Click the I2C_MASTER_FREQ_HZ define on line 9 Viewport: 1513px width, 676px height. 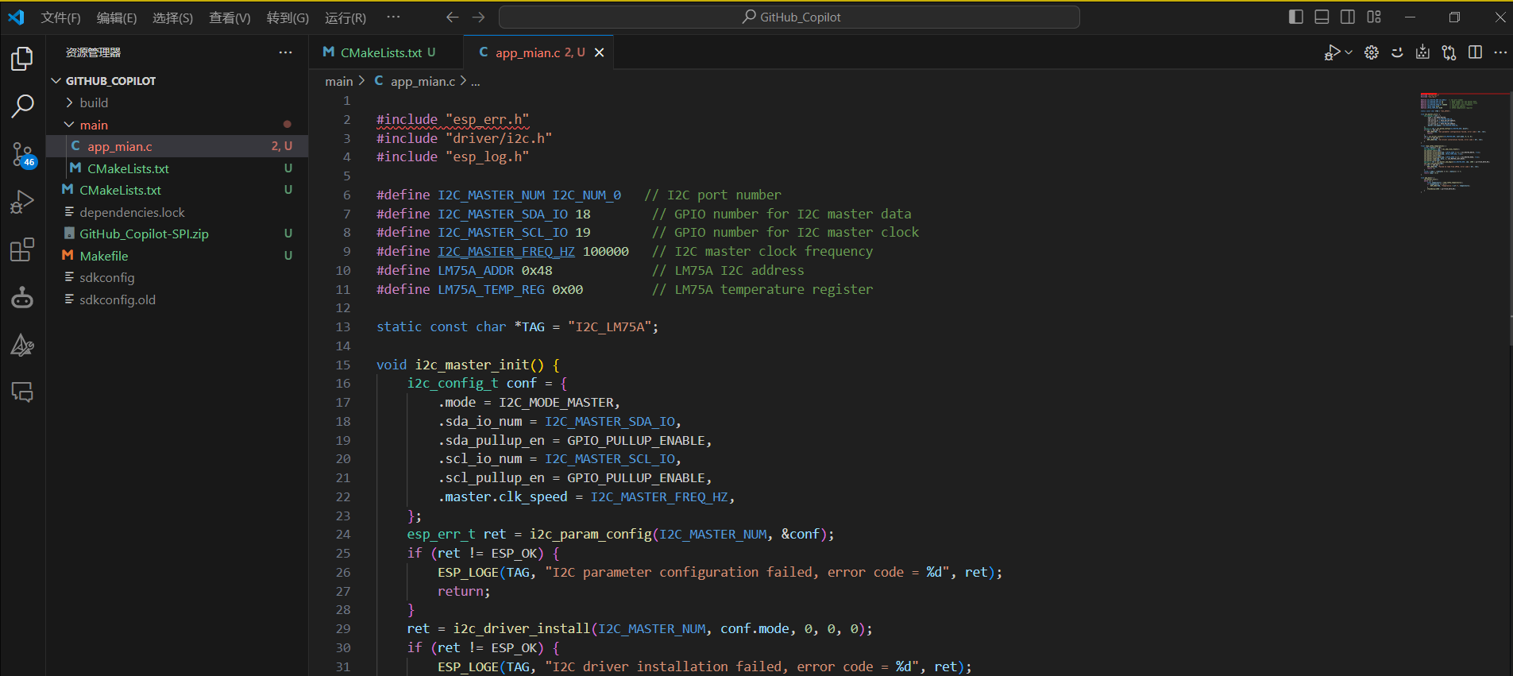coord(506,252)
